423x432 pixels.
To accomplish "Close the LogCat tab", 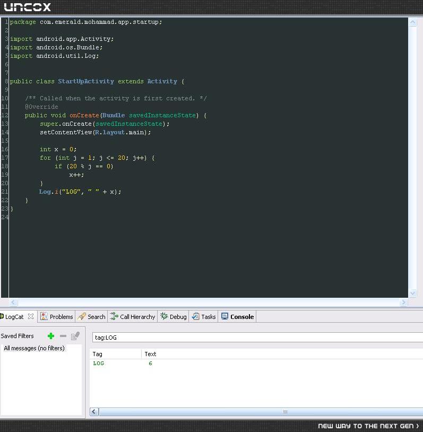I will [31, 316].
